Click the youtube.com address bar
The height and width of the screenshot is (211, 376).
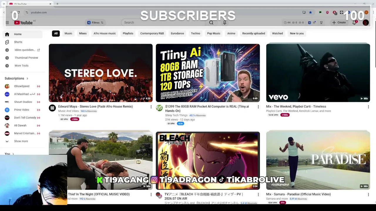point(162,12)
